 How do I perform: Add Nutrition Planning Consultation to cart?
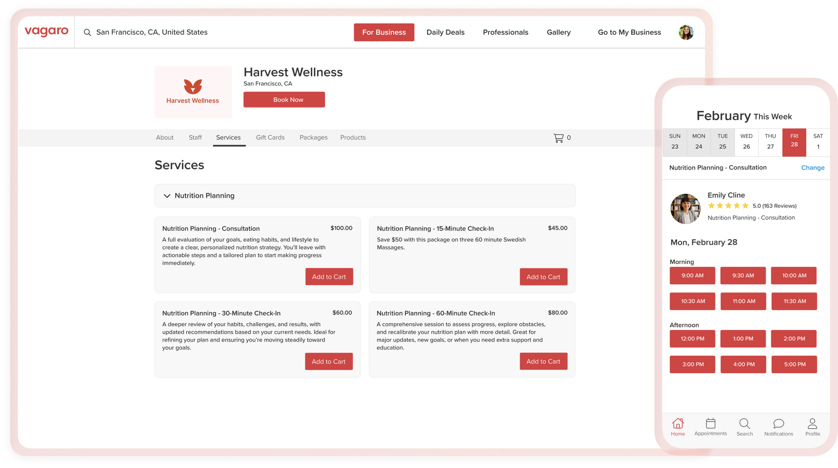329,277
